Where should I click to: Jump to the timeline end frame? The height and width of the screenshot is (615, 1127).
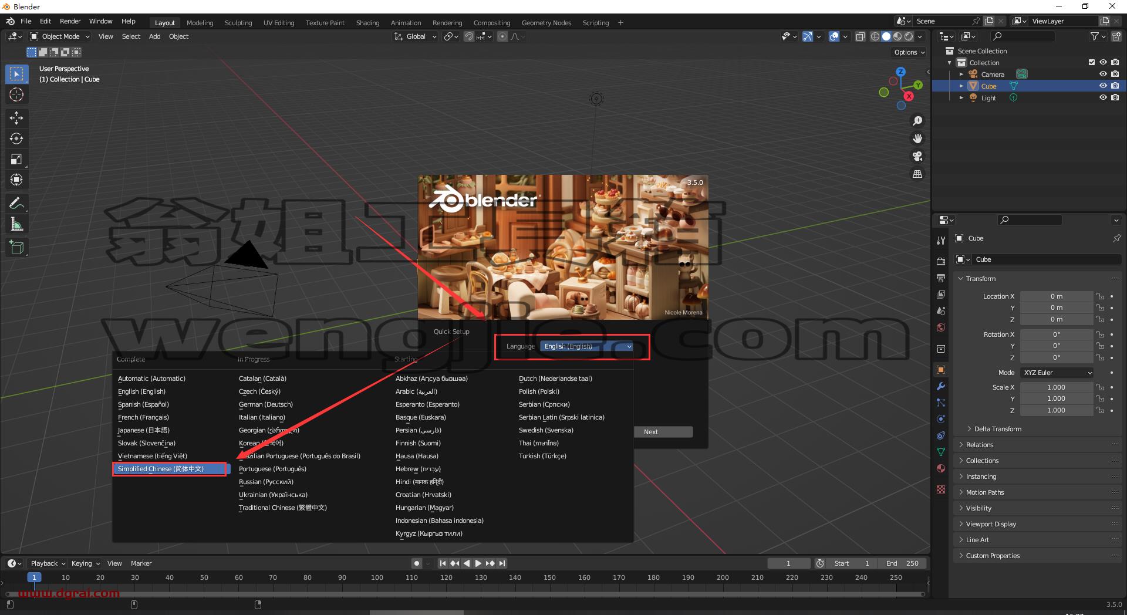[x=502, y=563]
